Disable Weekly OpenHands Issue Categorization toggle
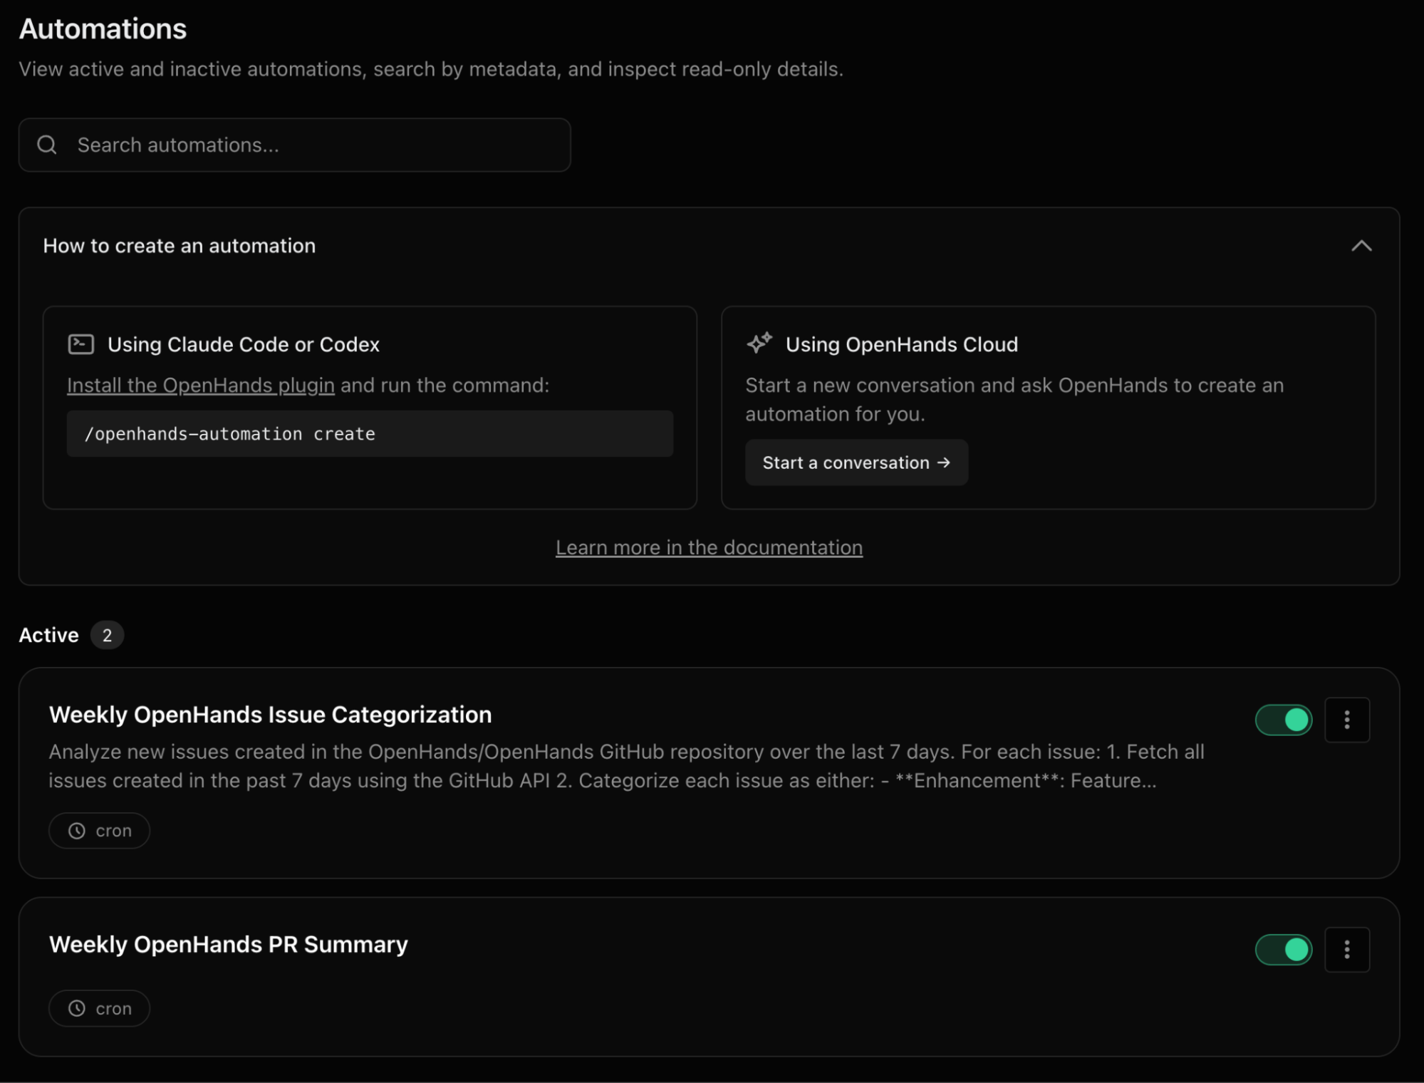This screenshot has width=1424, height=1083. pos(1283,720)
